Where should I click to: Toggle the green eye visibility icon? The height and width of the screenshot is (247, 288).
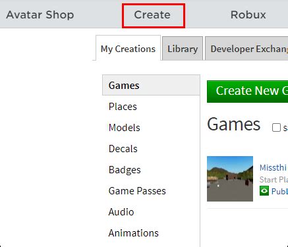[264, 191]
